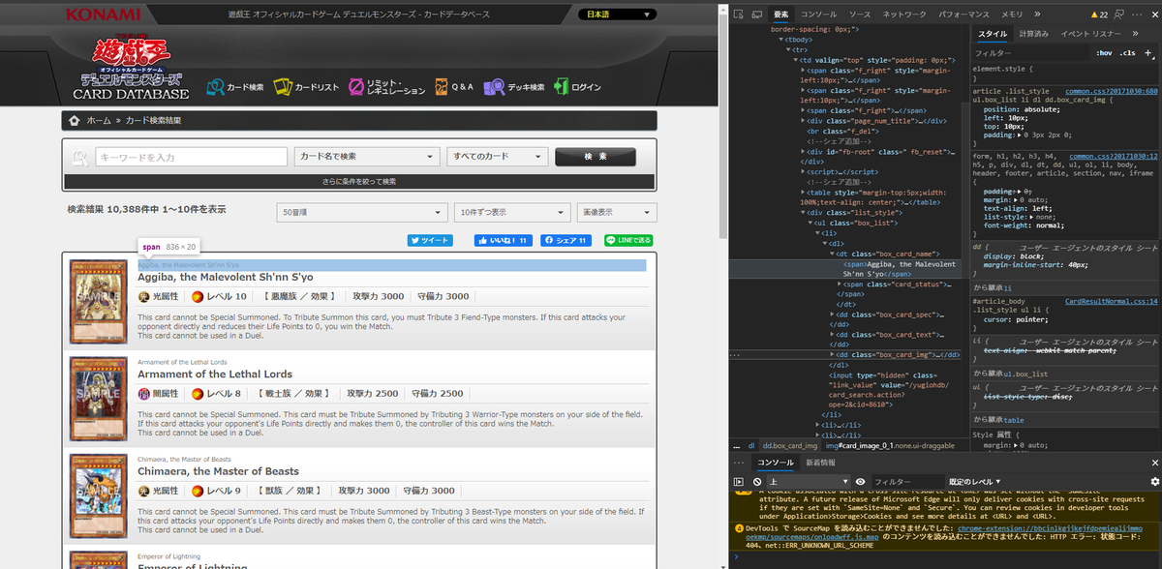Activate the DevTools inspect element picker
The width and height of the screenshot is (1162, 569).
[x=739, y=15]
